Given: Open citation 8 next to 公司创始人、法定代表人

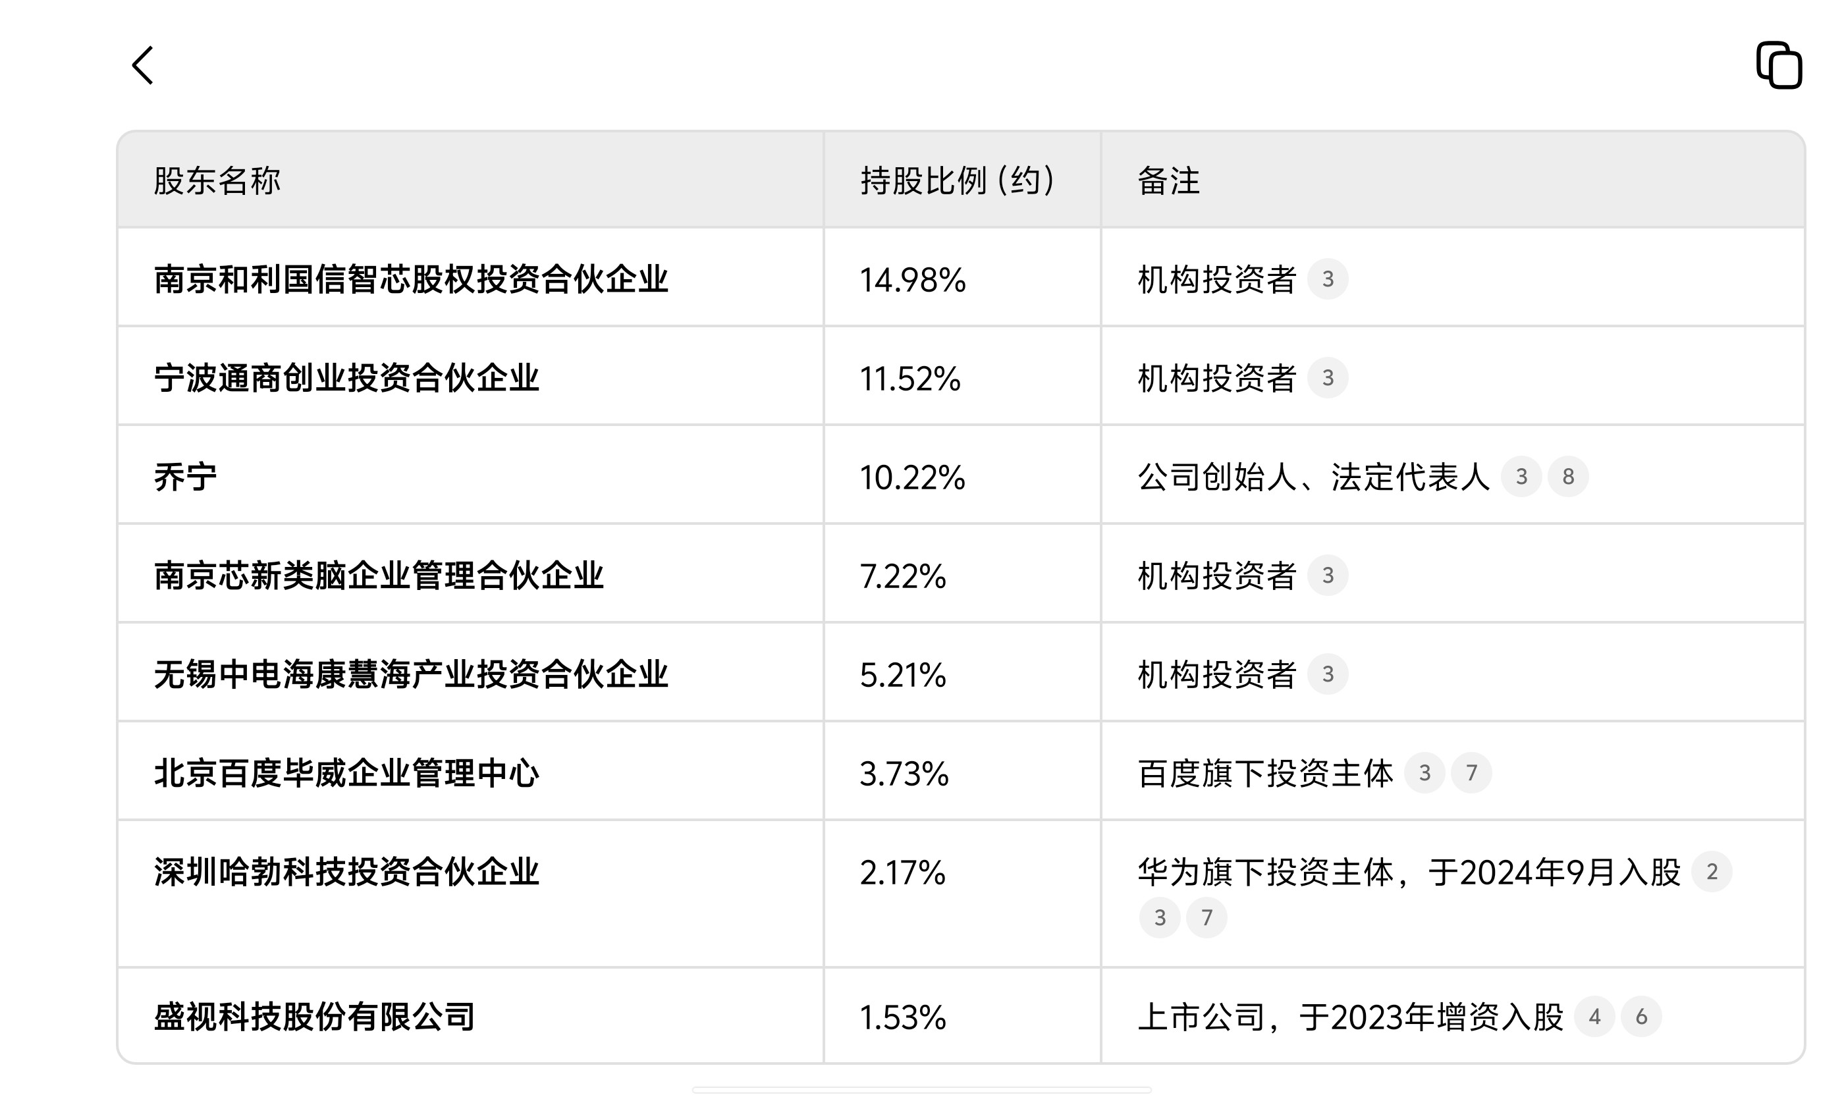Looking at the screenshot, I should tap(1567, 476).
